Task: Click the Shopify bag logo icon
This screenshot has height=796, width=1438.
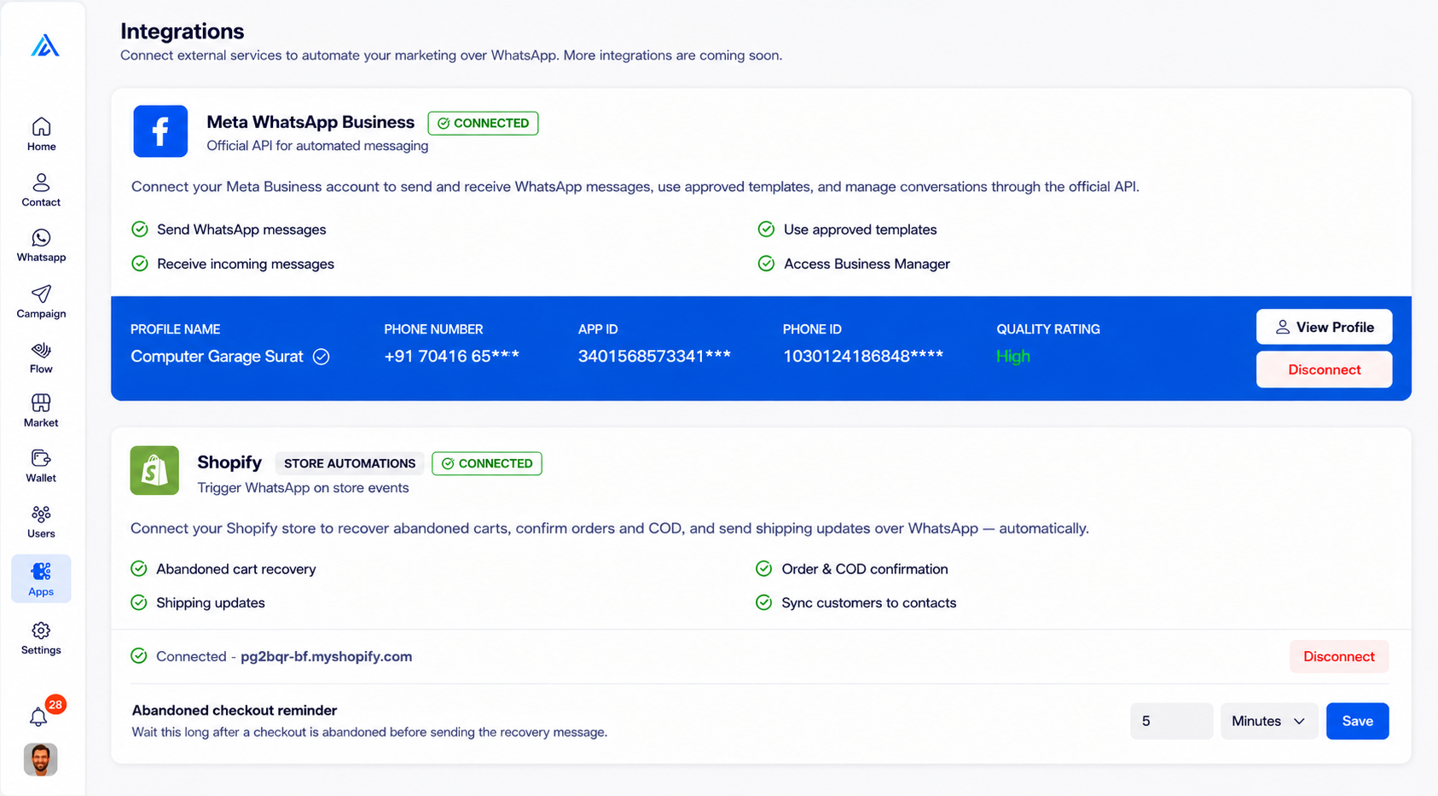Action: point(154,470)
